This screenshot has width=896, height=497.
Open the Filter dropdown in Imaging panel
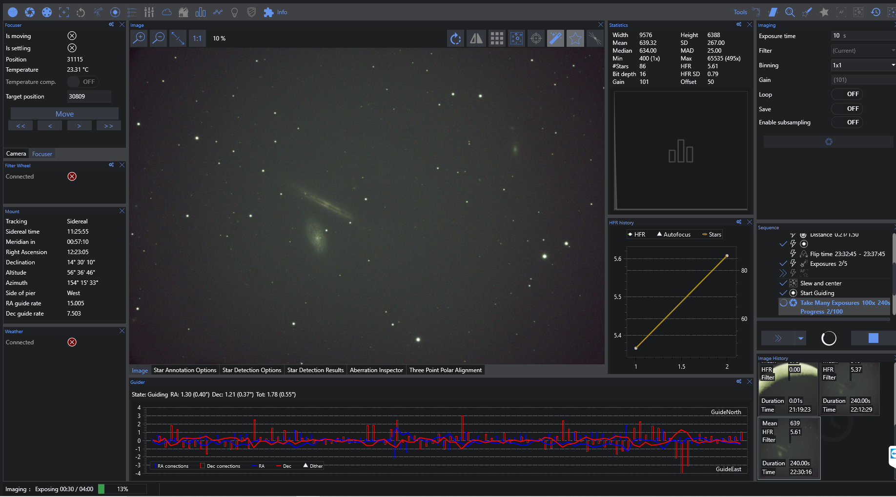863,51
